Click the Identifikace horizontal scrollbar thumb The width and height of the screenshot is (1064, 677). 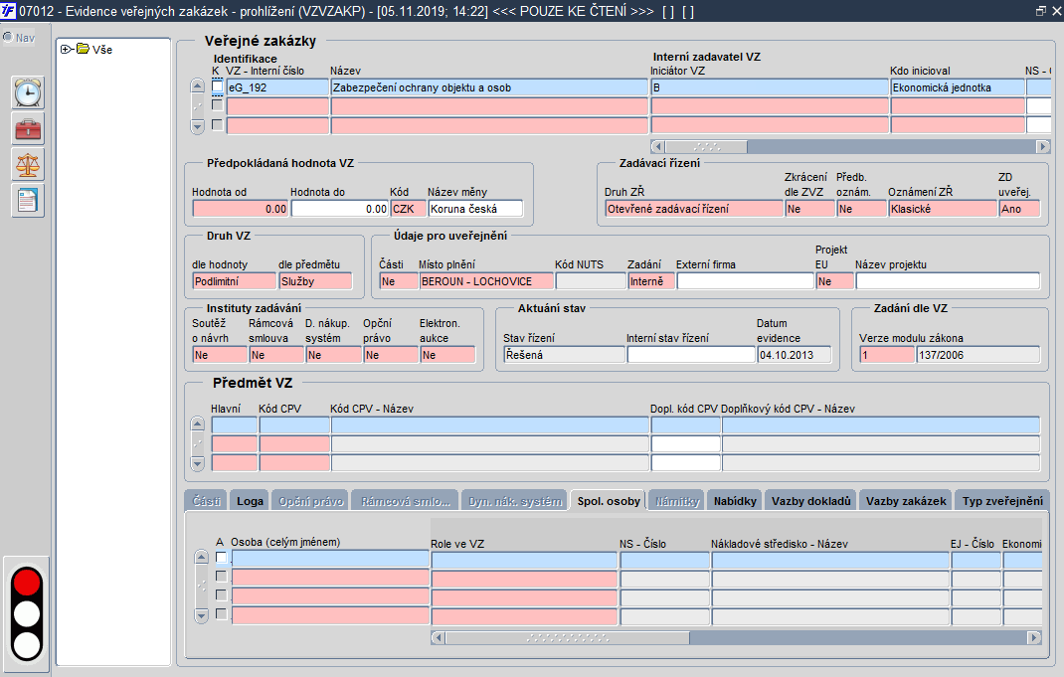(x=706, y=146)
